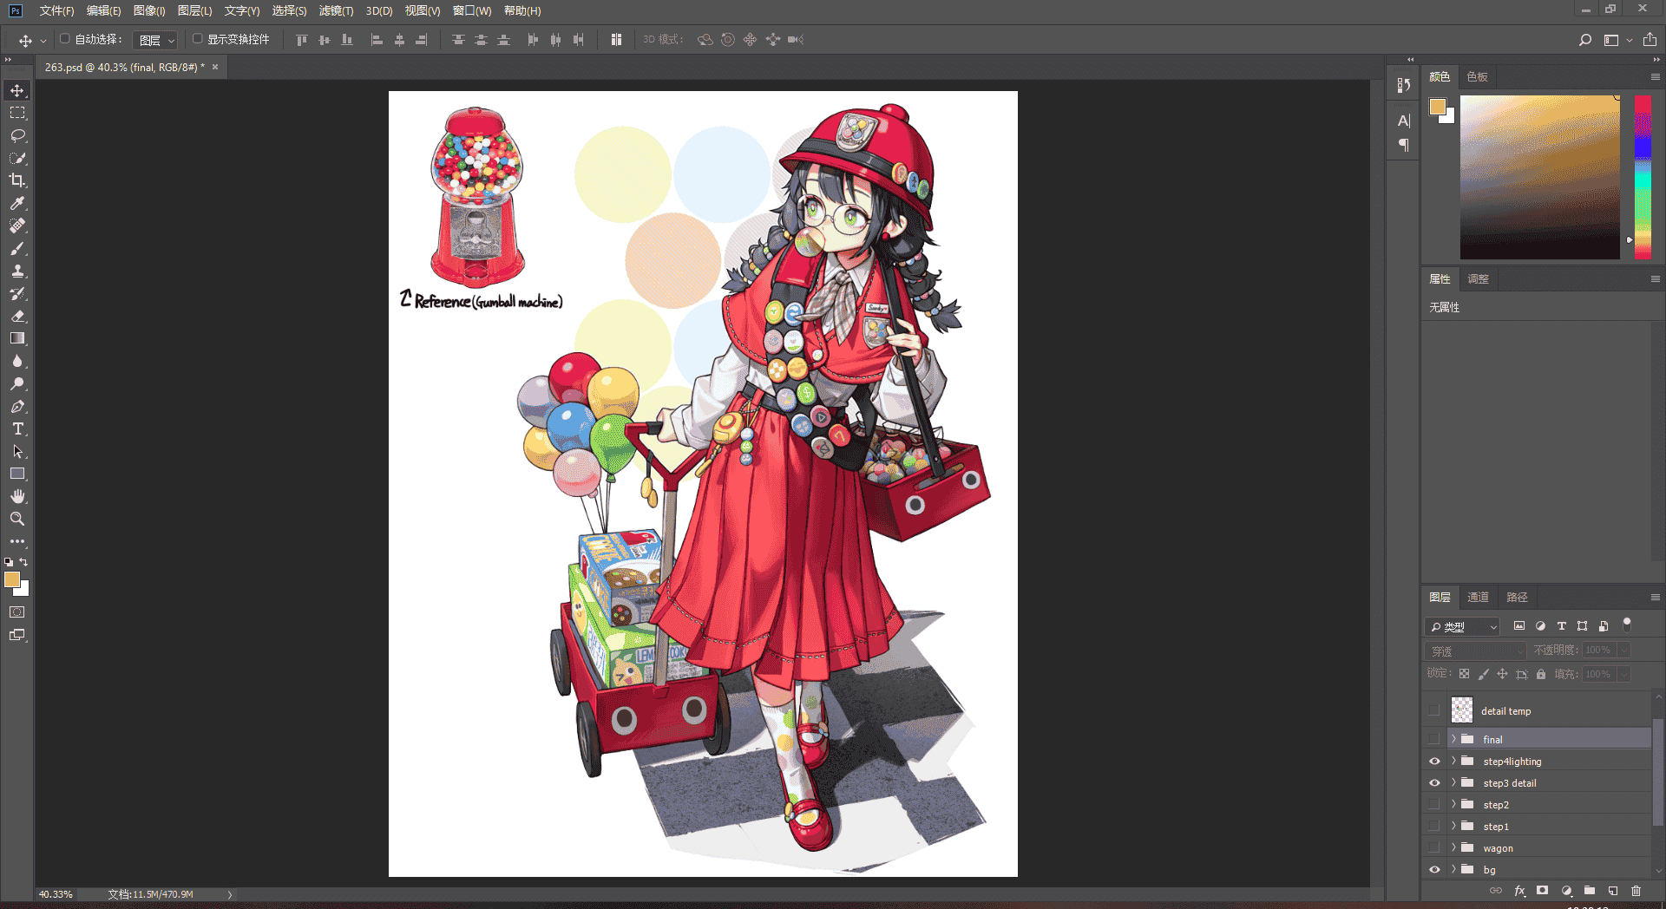Click the delete layer trash icon
Image resolution: width=1666 pixels, height=909 pixels.
pos(1636,891)
